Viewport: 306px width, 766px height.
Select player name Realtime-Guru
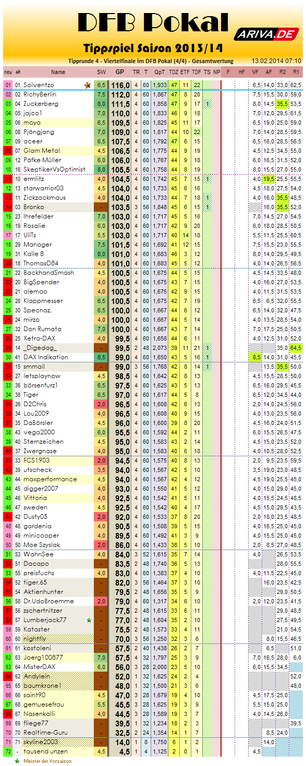(45, 733)
